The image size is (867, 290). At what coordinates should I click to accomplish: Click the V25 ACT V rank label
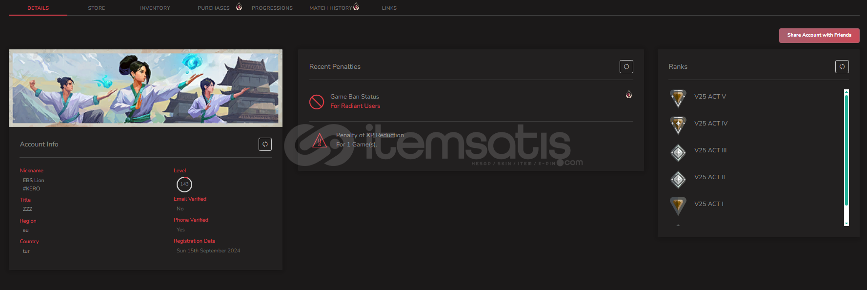click(710, 97)
